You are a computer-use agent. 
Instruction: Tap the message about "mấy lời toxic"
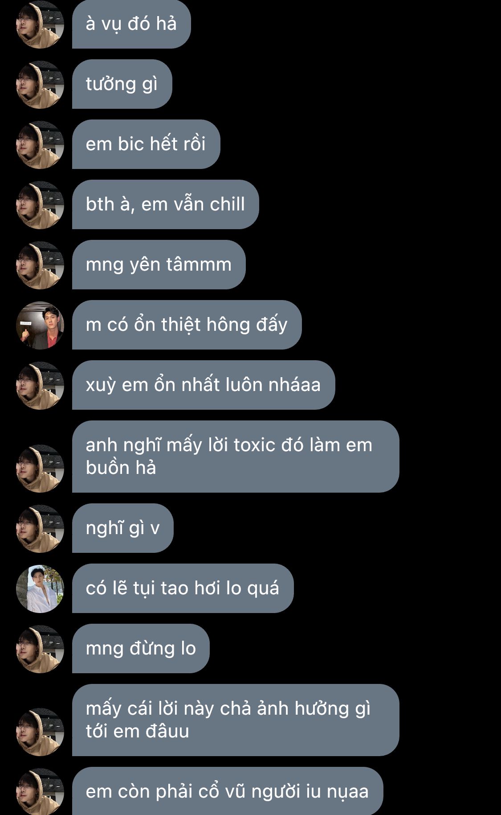tap(236, 457)
